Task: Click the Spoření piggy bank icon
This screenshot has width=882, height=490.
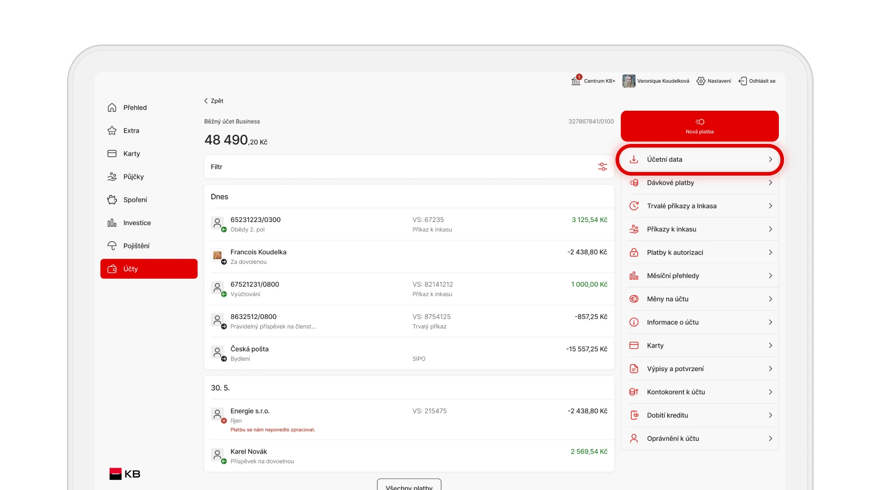Action: (112, 200)
